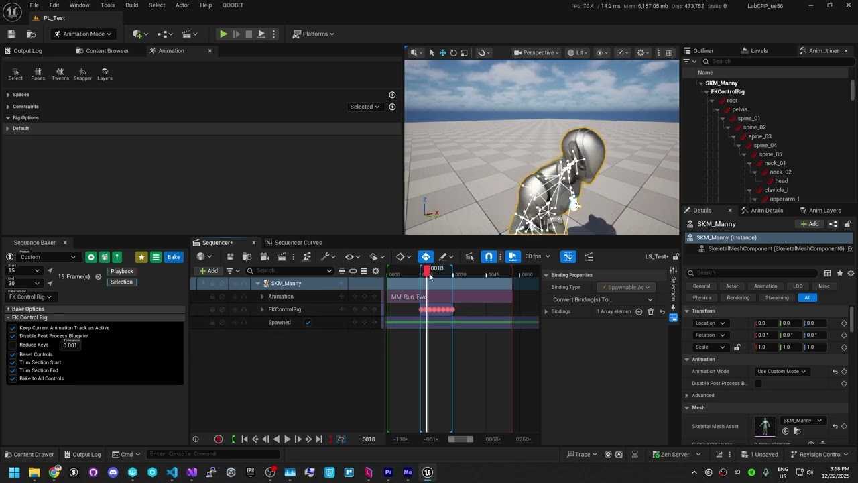Toggle the magnet snapping icon in Sequencer
The height and width of the screenshot is (483, 858).
point(489,256)
